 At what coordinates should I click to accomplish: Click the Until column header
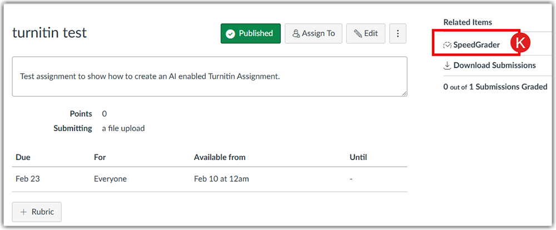358,157
